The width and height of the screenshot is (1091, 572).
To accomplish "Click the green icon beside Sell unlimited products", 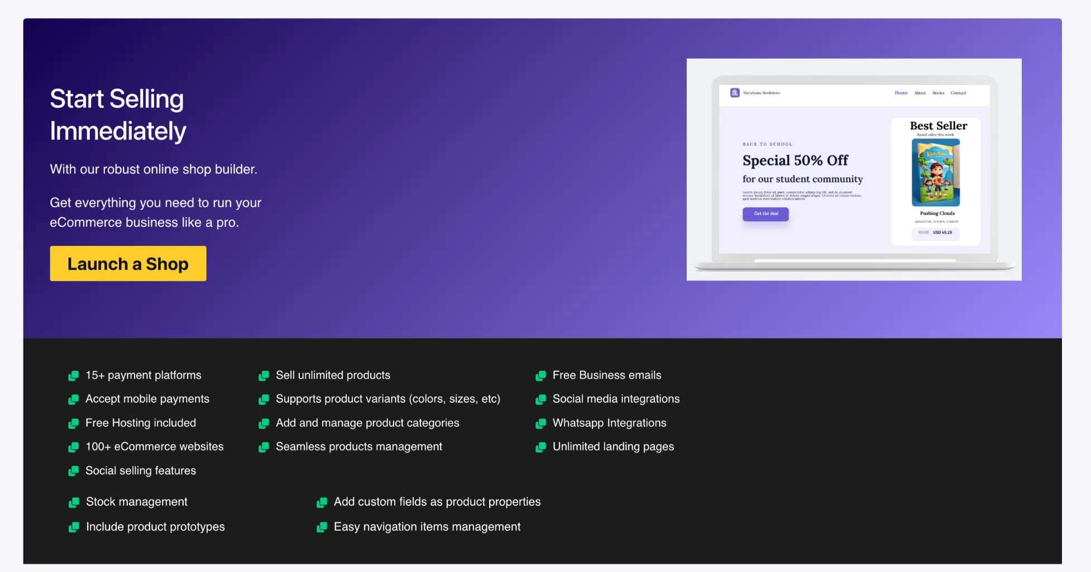I will (264, 376).
